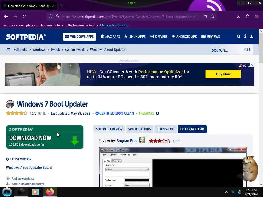Open the Pocket save icon
Screen dimensions: 263x197
pyautogui.click(x=238, y=16)
